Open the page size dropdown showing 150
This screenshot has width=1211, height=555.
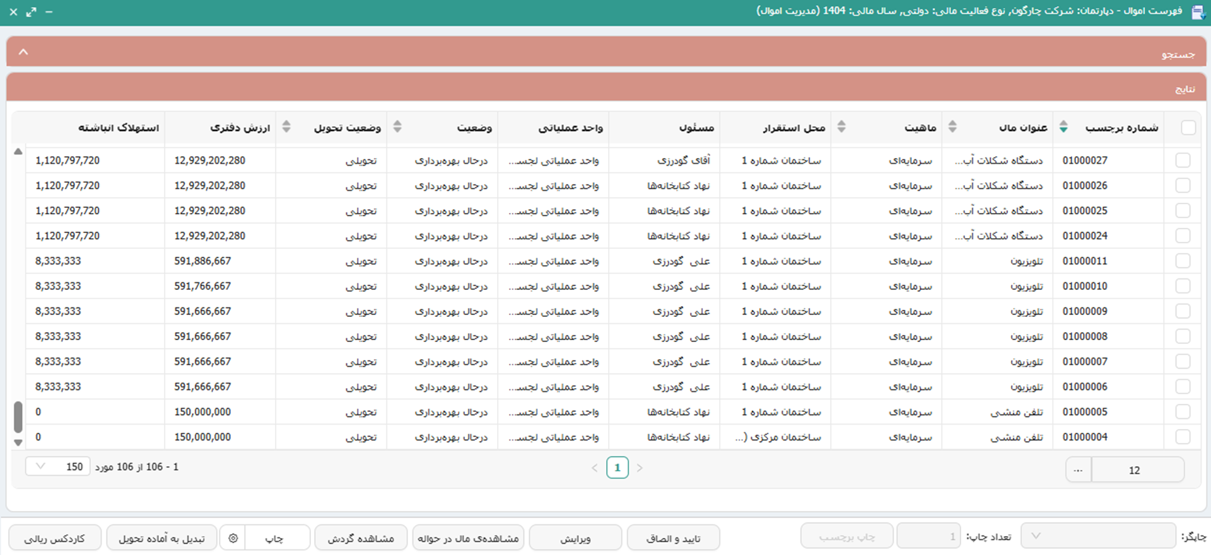pos(57,467)
